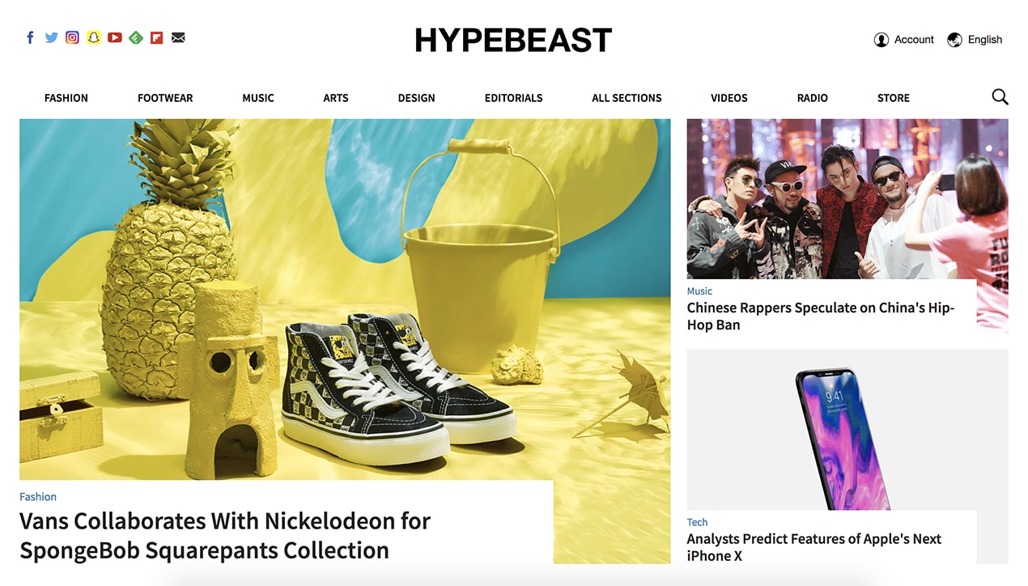Read the Vans SpongeBob collection headline
Viewport: 1028px width, 586px height.
(x=225, y=535)
